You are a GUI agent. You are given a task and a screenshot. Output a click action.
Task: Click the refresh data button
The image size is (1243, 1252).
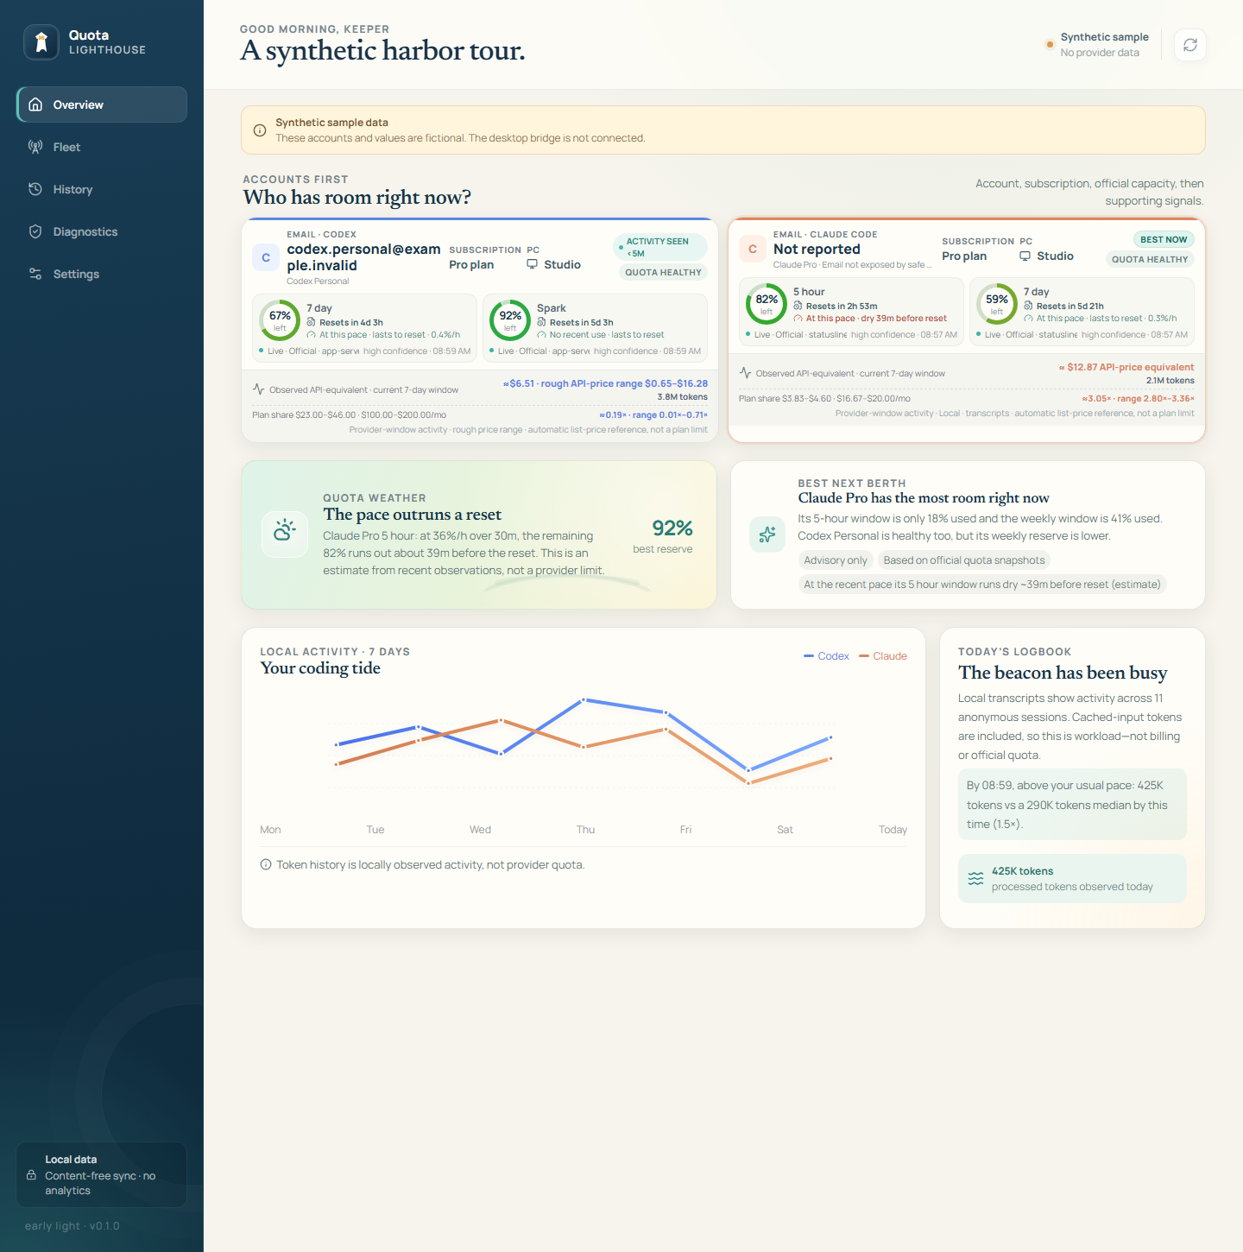pos(1190,45)
